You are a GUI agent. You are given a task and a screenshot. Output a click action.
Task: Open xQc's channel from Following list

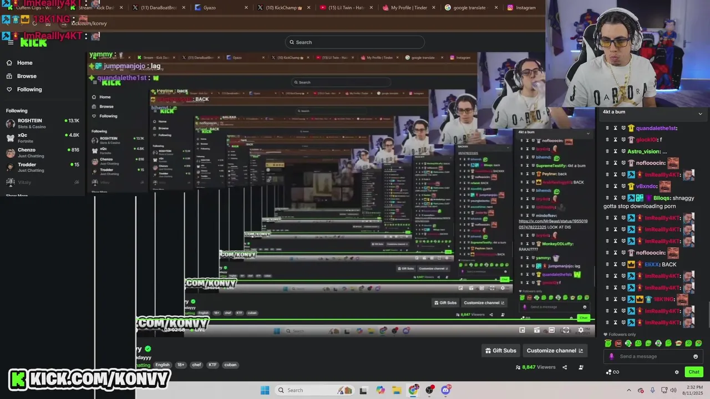coord(42,137)
